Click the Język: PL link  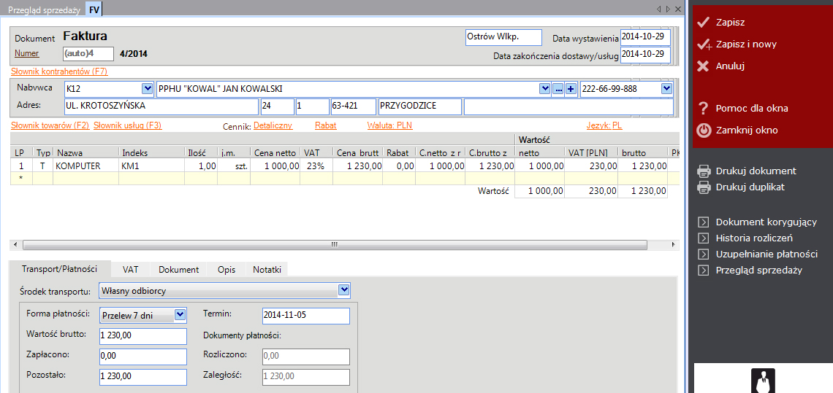tap(604, 125)
